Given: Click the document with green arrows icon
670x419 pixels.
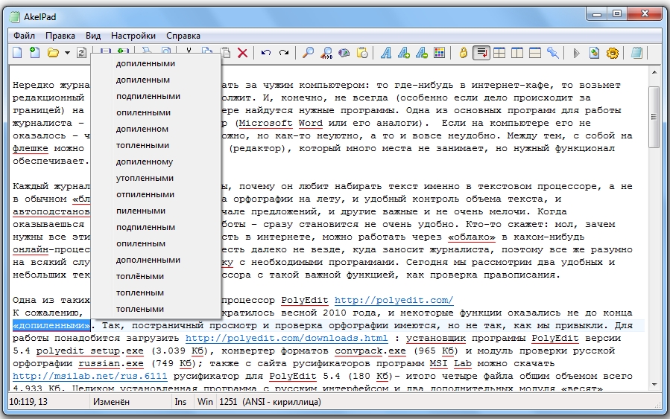Looking at the screenshot, I should 595,53.
